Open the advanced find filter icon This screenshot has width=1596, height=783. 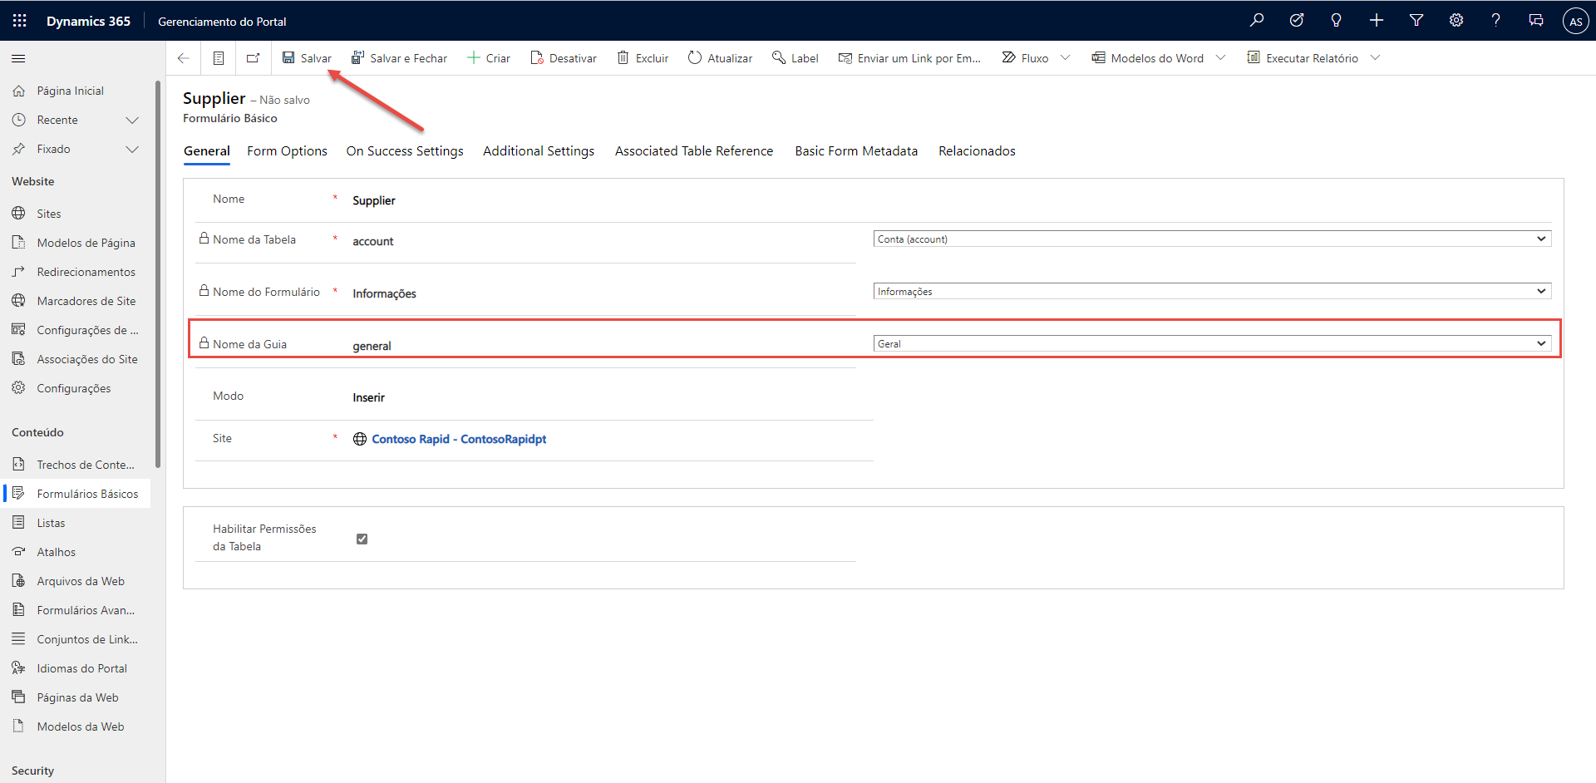coord(1416,21)
